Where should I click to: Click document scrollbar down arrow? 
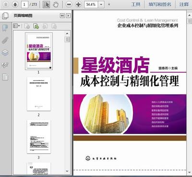(x=189, y=172)
